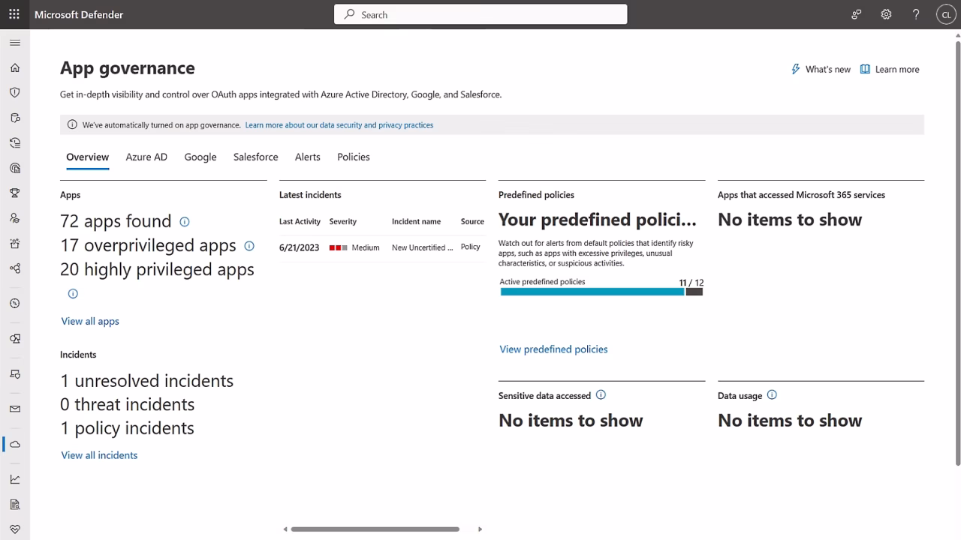Viewport: 961px width, 540px height.
Task: Click View all incidents
Action: (99, 455)
